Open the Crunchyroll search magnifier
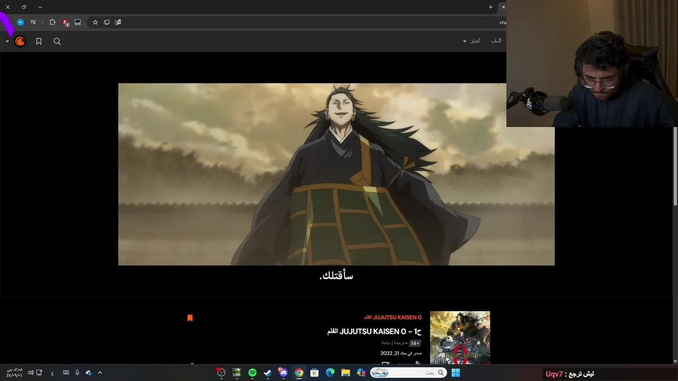Viewport: 678px width, 381px height. tap(57, 41)
